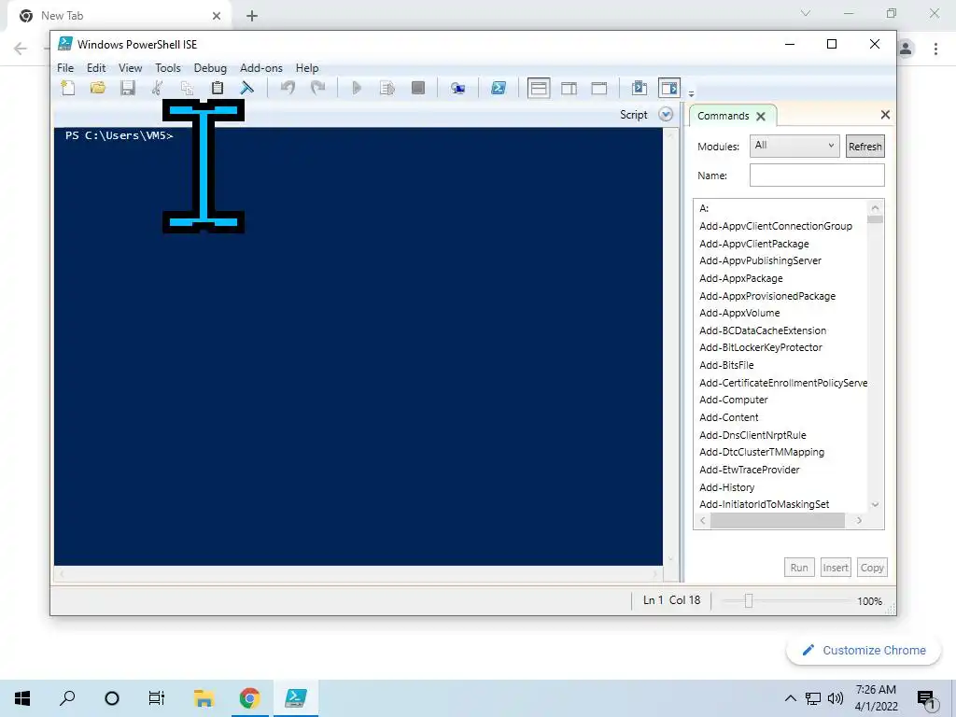Expand the Script pane with the chevron
This screenshot has width=956, height=717.
pos(666,115)
